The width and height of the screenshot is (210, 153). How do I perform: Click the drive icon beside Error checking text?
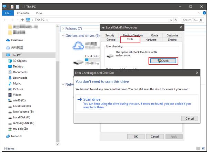[x=110, y=56]
